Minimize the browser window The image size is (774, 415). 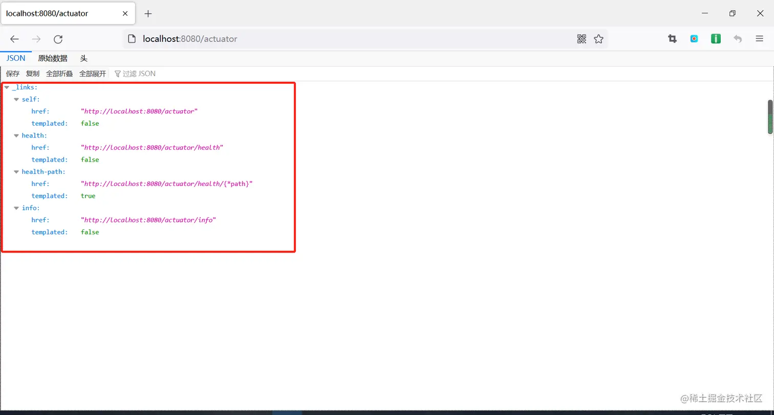click(x=705, y=14)
